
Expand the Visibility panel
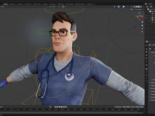click(x=152, y=91)
